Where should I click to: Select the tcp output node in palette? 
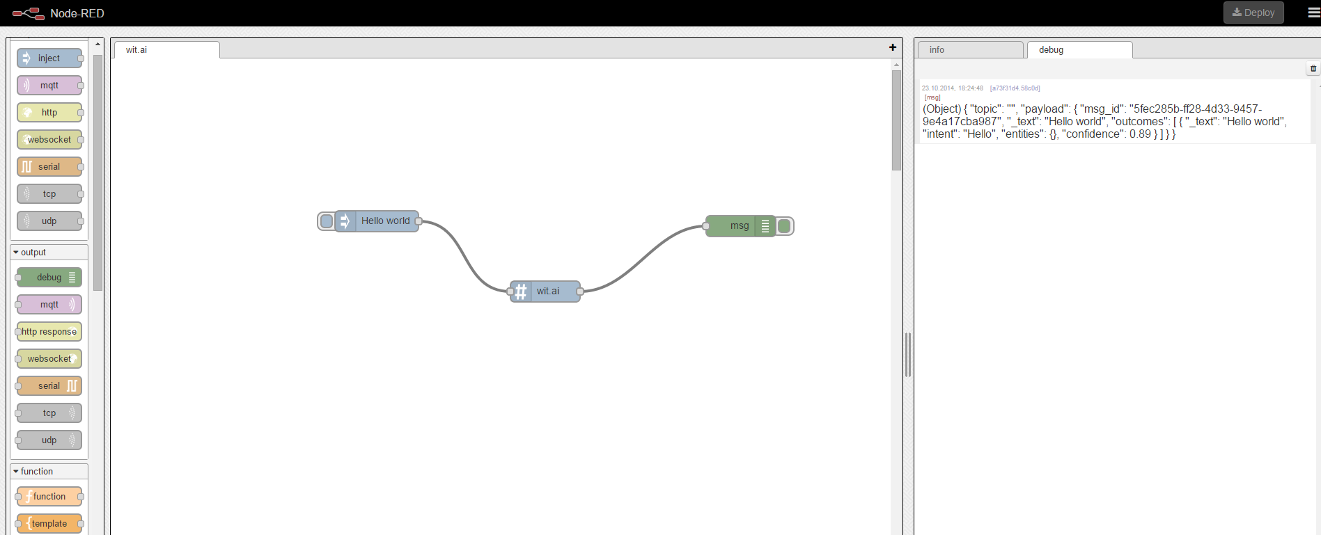coord(49,413)
